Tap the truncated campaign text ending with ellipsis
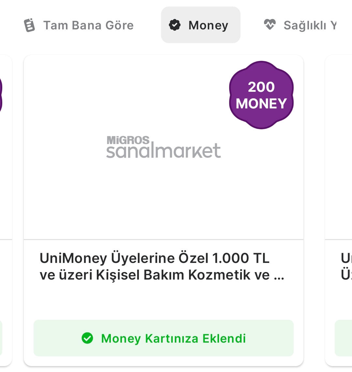Image resolution: width=352 pixels, height=372 pixels. 162,275
